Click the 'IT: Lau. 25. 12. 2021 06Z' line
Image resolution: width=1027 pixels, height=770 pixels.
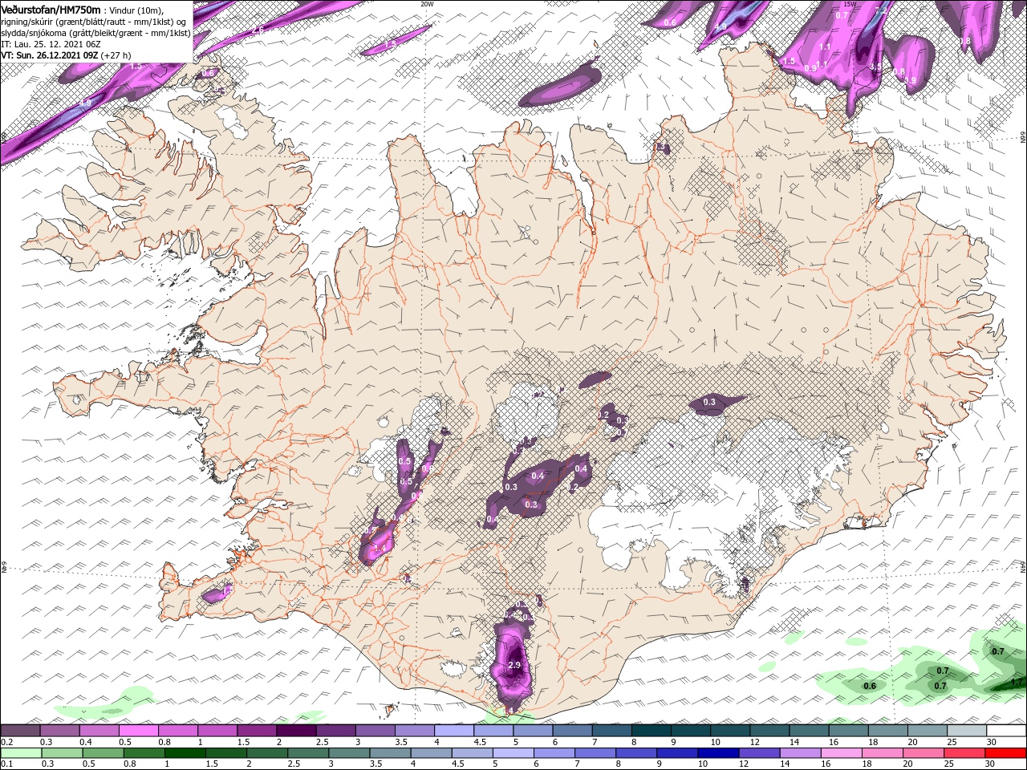tap(51, 44)
